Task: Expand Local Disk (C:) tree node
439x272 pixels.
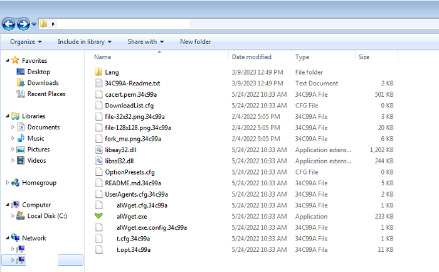Action: coord(13,216)
